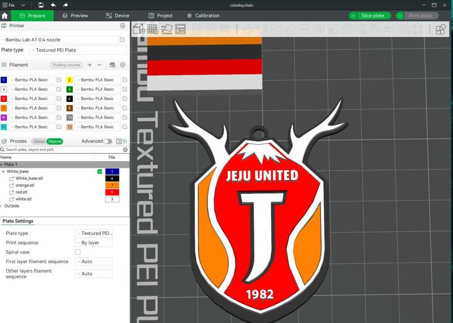453x323 pixels.
Task: Select the Bambu Lab A1 0.4 nozzle printer dropdown
Action: click(60, 40)
